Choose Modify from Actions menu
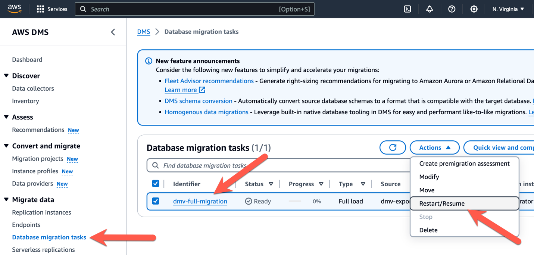This screenshot has width=534, height=255. click(x=464, y=177)
